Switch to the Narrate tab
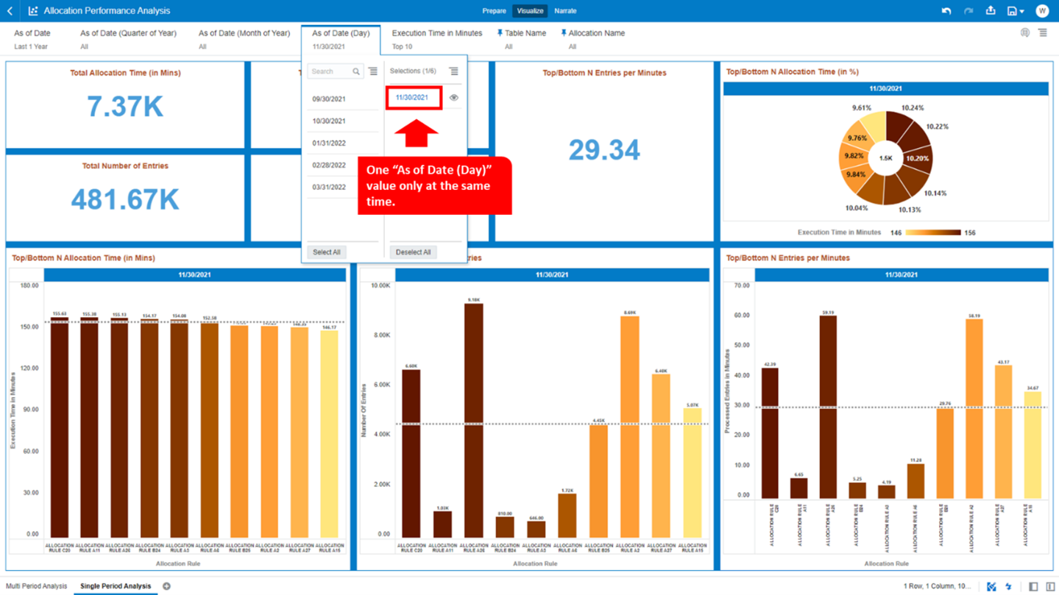1059x595 pixels. (565, 11)
